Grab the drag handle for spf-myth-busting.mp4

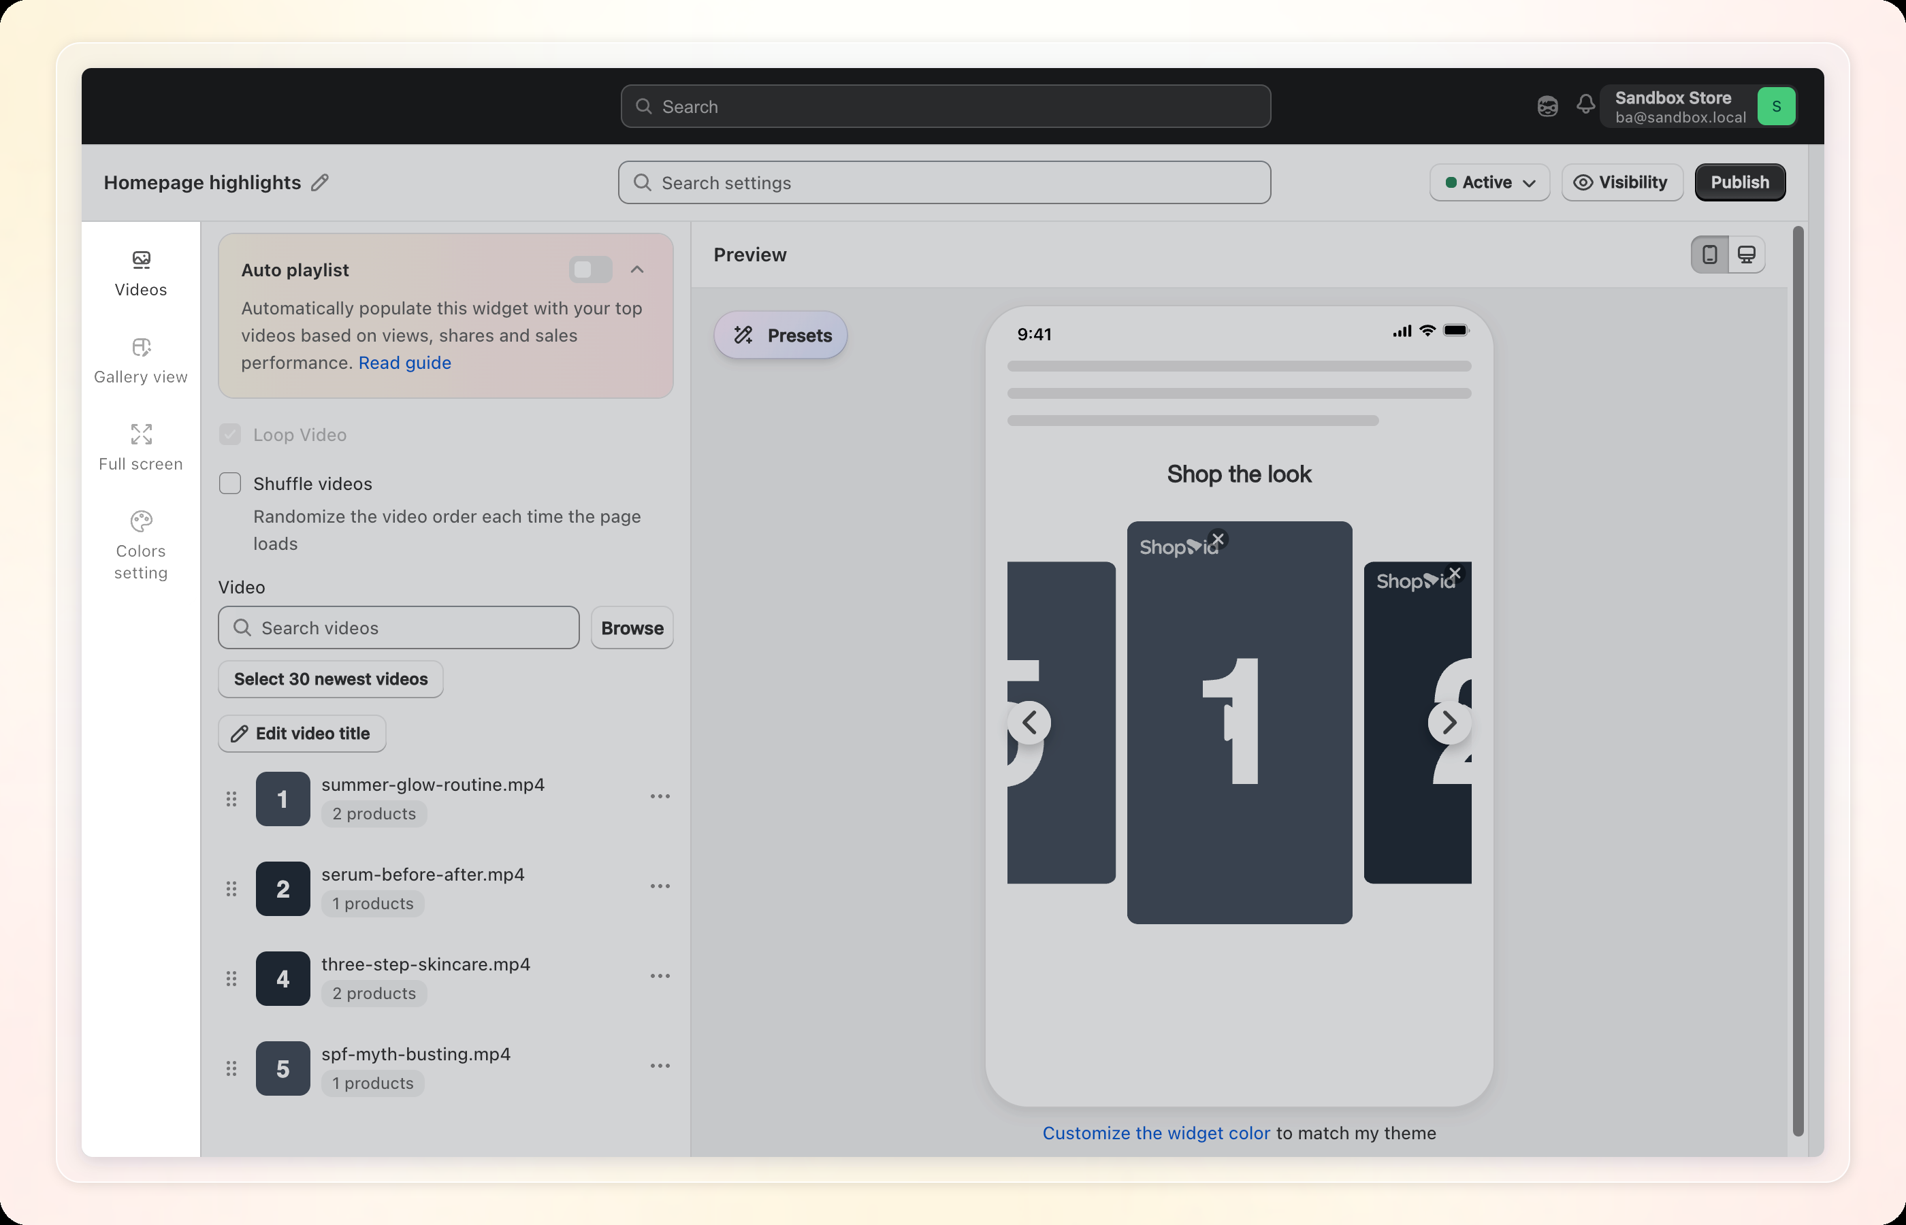click(x=231, y=1068)
